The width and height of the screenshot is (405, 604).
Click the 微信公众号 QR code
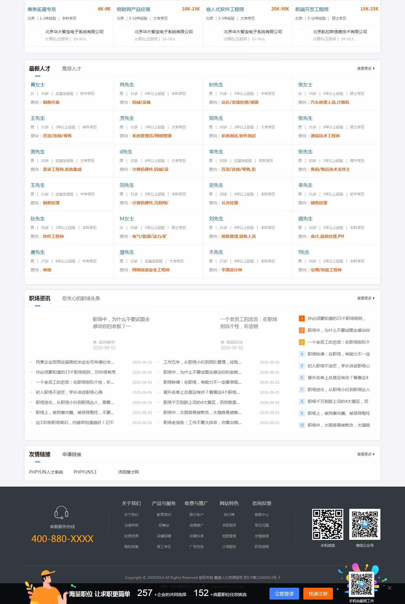[x=365, y=524]
